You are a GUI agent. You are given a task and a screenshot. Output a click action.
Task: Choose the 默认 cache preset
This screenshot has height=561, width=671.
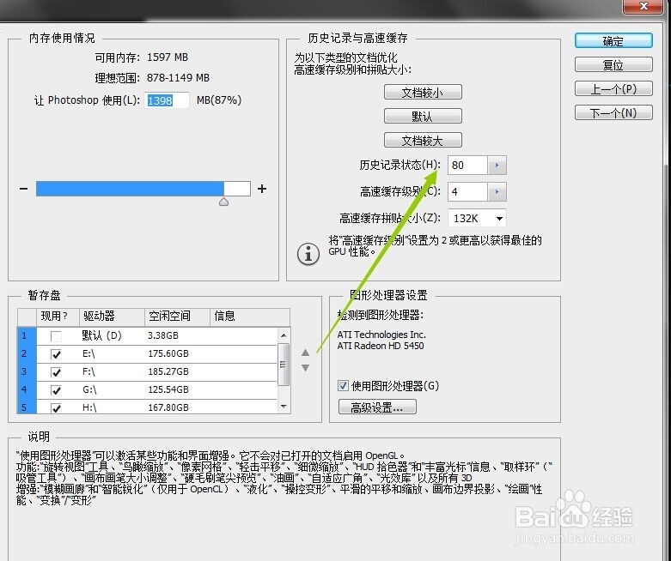pos(423,116)
